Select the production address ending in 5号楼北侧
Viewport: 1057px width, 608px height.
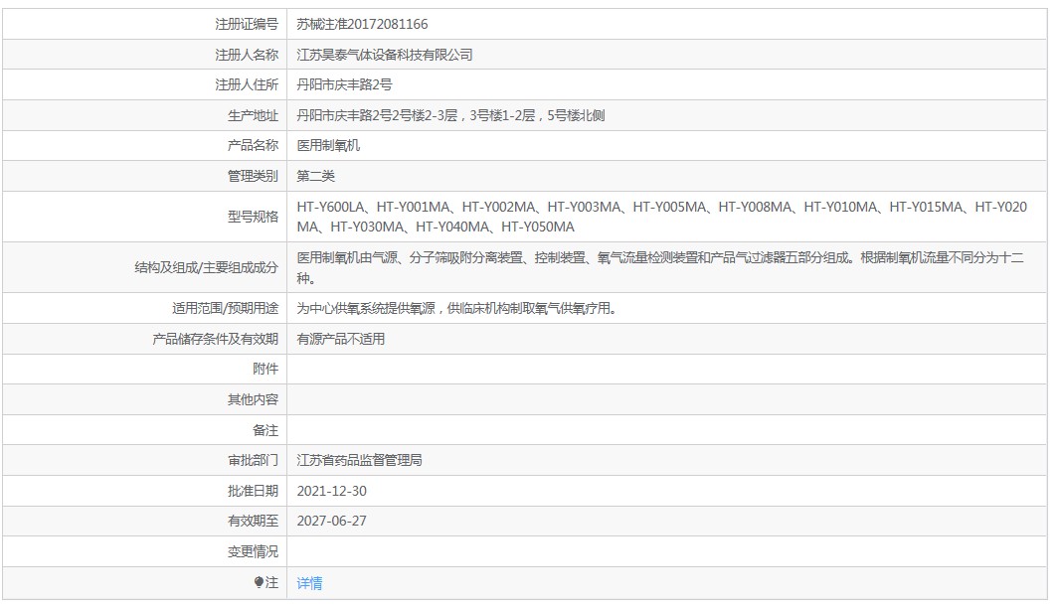pyautogui.click(x=451, y=115)
